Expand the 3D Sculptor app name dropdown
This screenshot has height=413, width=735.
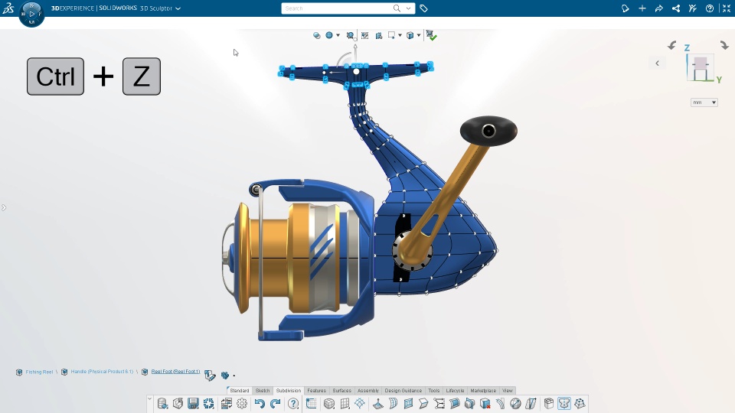click(x=178, y=8)
